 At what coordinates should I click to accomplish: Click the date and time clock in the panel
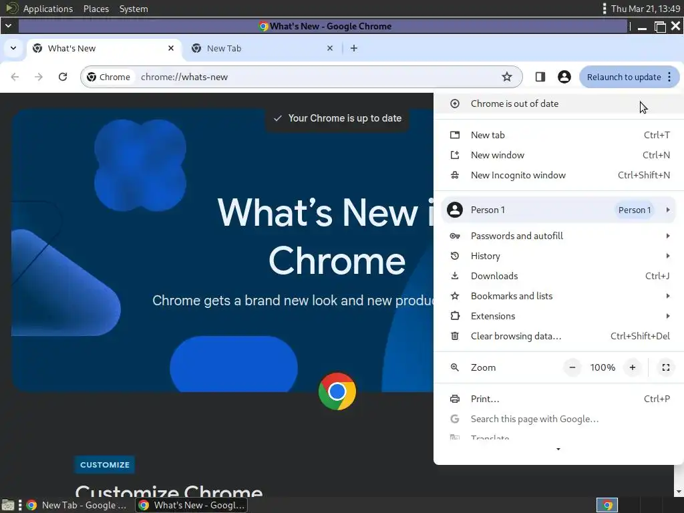[645, 9]
